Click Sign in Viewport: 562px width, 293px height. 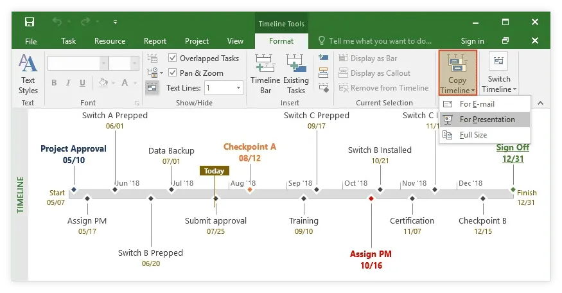pos(473,41)
